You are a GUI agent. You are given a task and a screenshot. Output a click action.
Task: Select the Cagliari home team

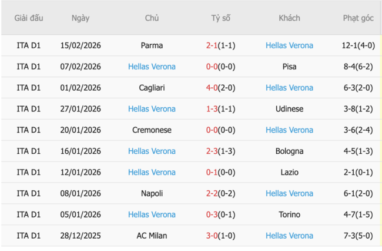tap(152, 88)
